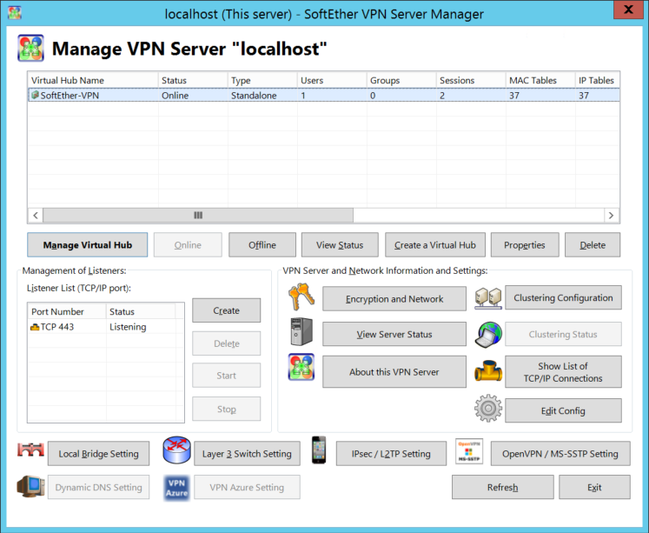Click the hub list left scroll arrow
This screenshot has width=649, height=533.
(36, 215)
